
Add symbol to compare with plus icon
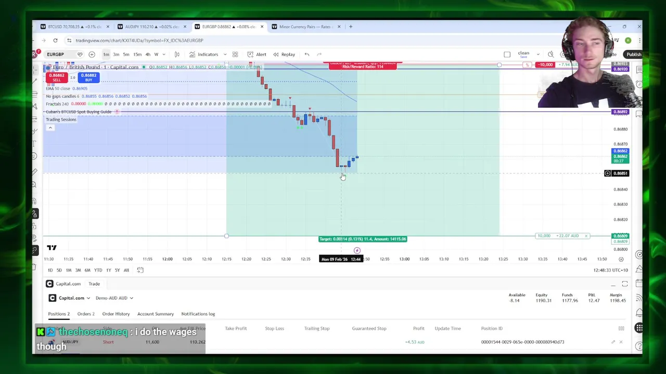pyautogui.click(x=92, y=54)
